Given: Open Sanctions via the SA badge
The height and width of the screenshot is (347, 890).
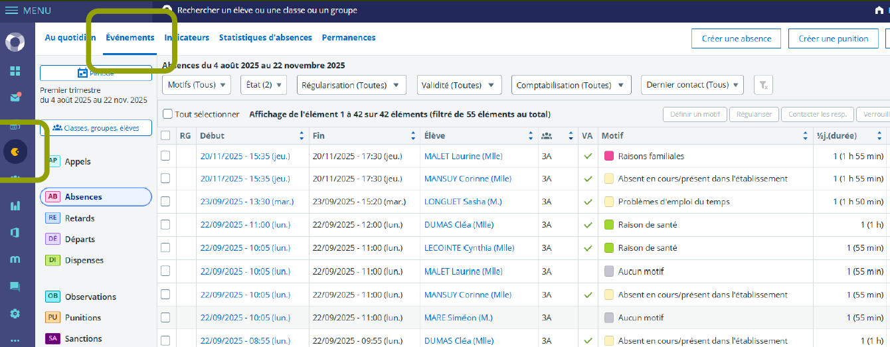Looking at the screenshot, I should (x=52, y=338).
